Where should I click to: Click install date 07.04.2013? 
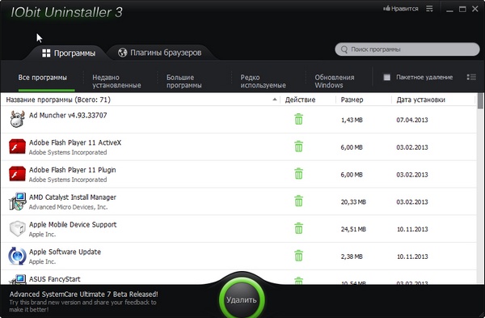412,120
